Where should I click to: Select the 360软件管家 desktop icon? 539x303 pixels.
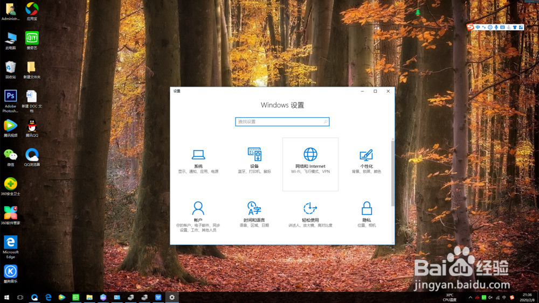coord(11,215)
